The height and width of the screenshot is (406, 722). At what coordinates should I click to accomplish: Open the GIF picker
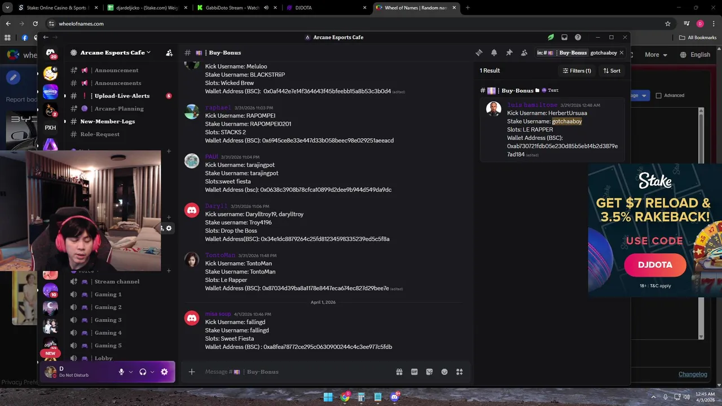pyautogui.click(x=415, y=372)
